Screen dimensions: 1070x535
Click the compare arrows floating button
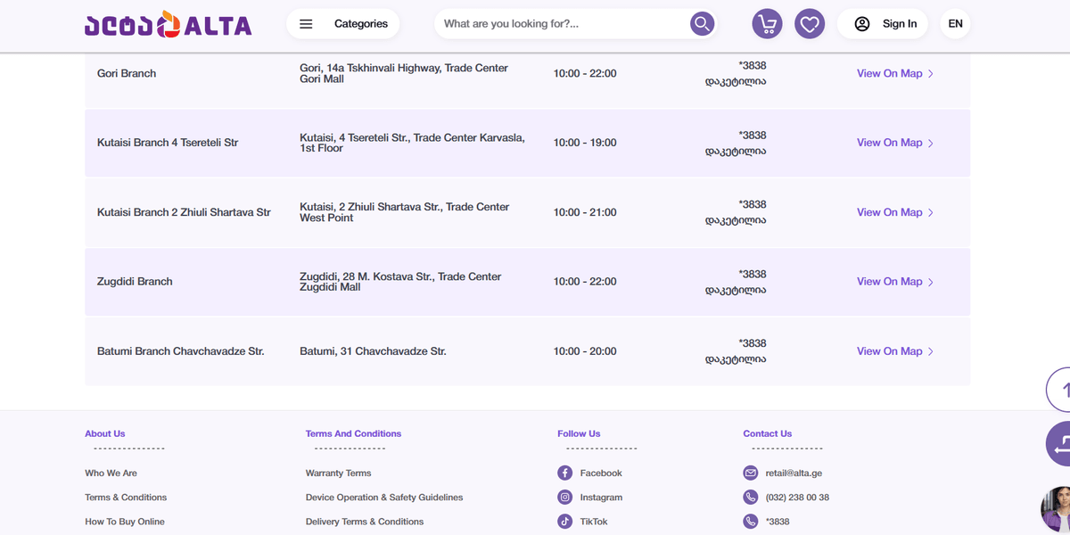tap(1058, 443)
